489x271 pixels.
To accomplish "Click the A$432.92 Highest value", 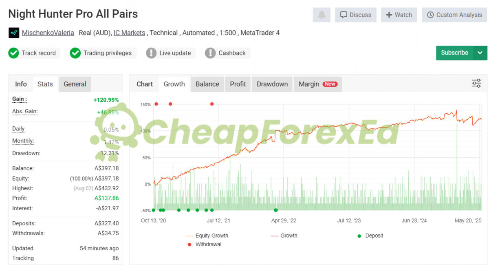I will [x=107, y=188].
